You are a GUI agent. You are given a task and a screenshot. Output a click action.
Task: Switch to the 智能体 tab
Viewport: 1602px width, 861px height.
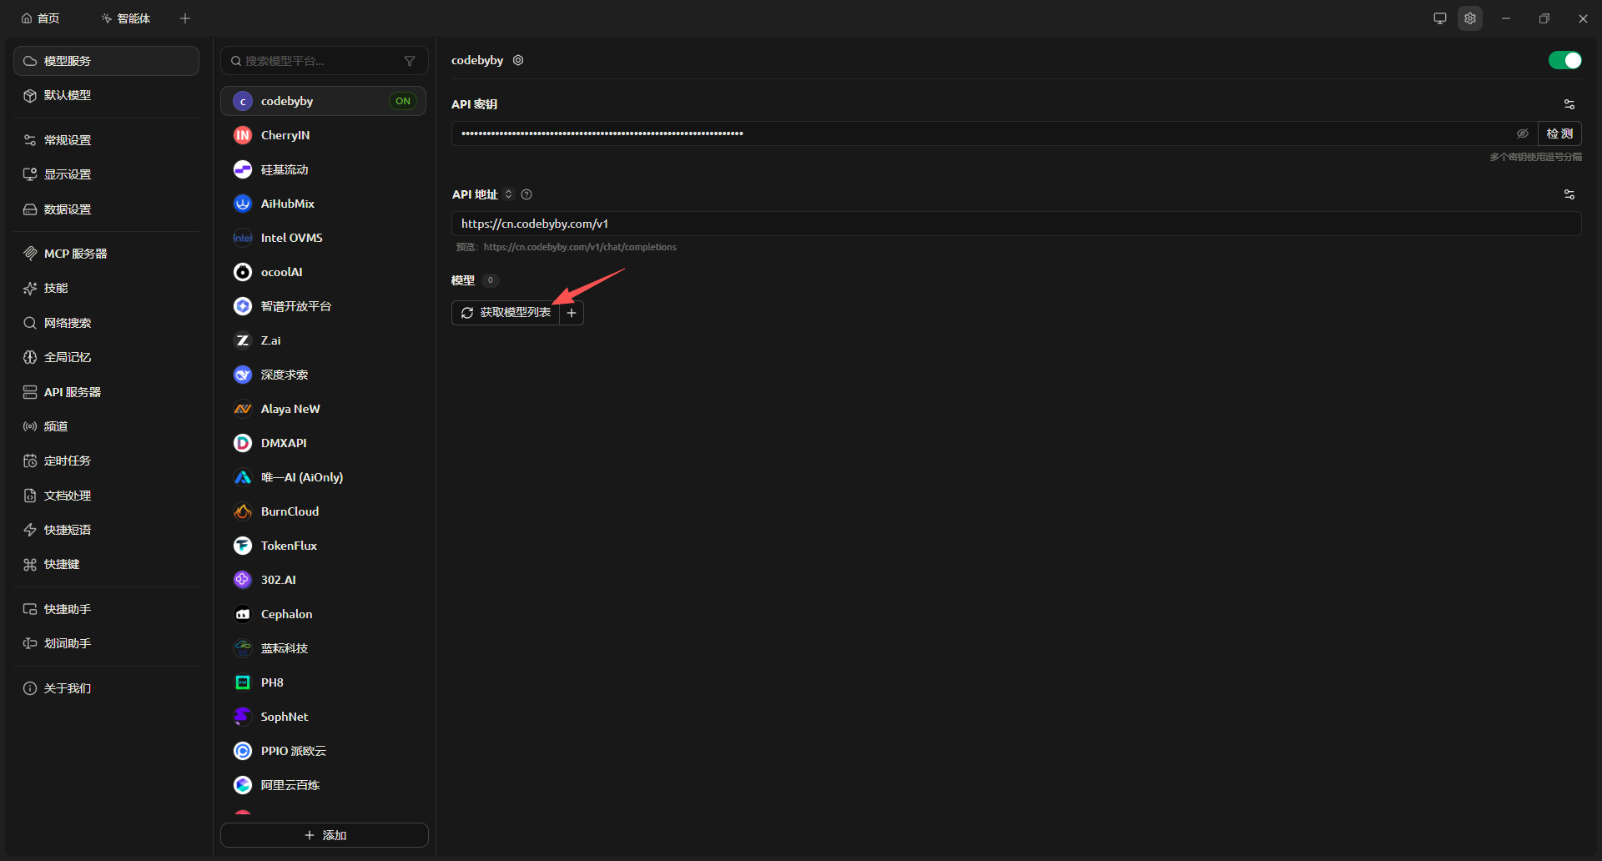pos(126,18)
